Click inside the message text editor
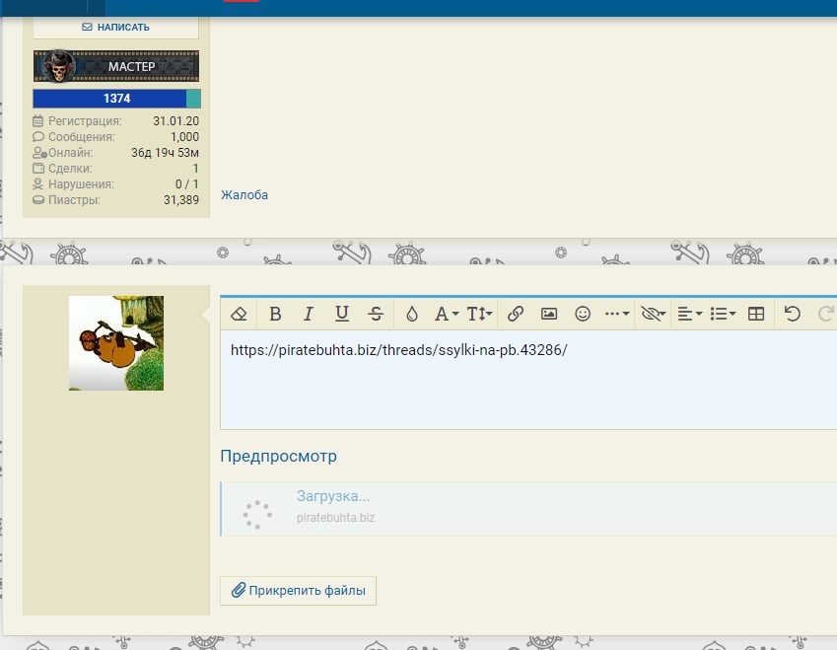The width and height of the screenshot is (837, 650). [528, 379]
